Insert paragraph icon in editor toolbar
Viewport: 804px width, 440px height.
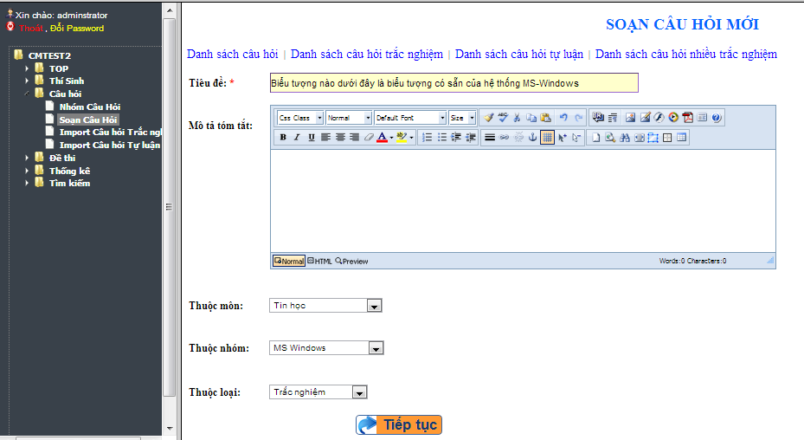coord(612,118)
